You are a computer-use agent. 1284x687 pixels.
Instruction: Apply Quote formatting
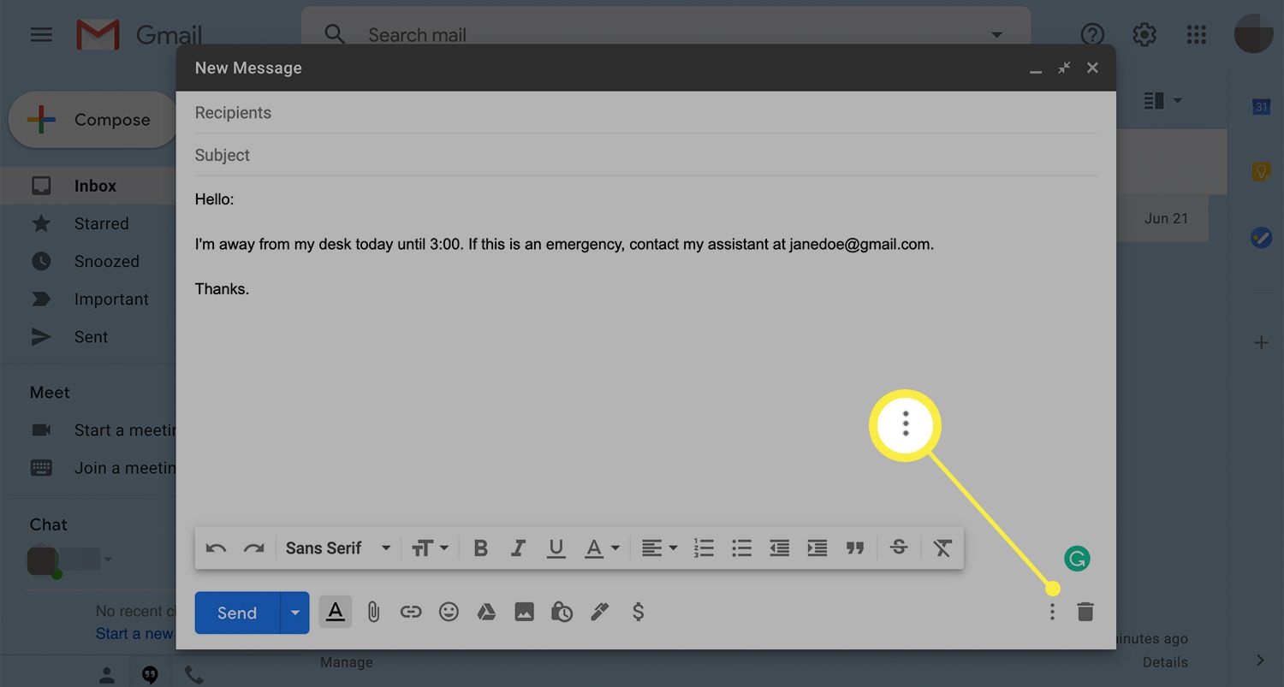point(854,548)
